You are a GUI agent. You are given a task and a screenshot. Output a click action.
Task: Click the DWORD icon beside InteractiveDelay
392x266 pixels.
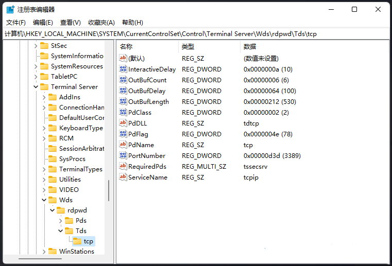coord(123,69)
